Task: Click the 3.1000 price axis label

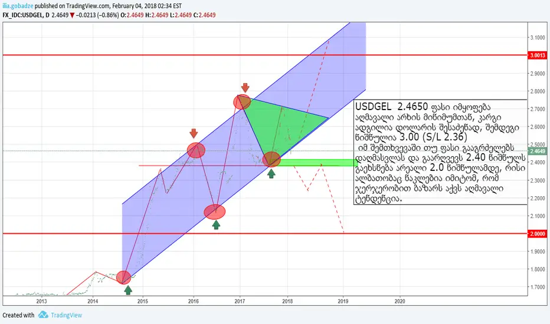Action: pyautogui.click(x=538, y=38)
